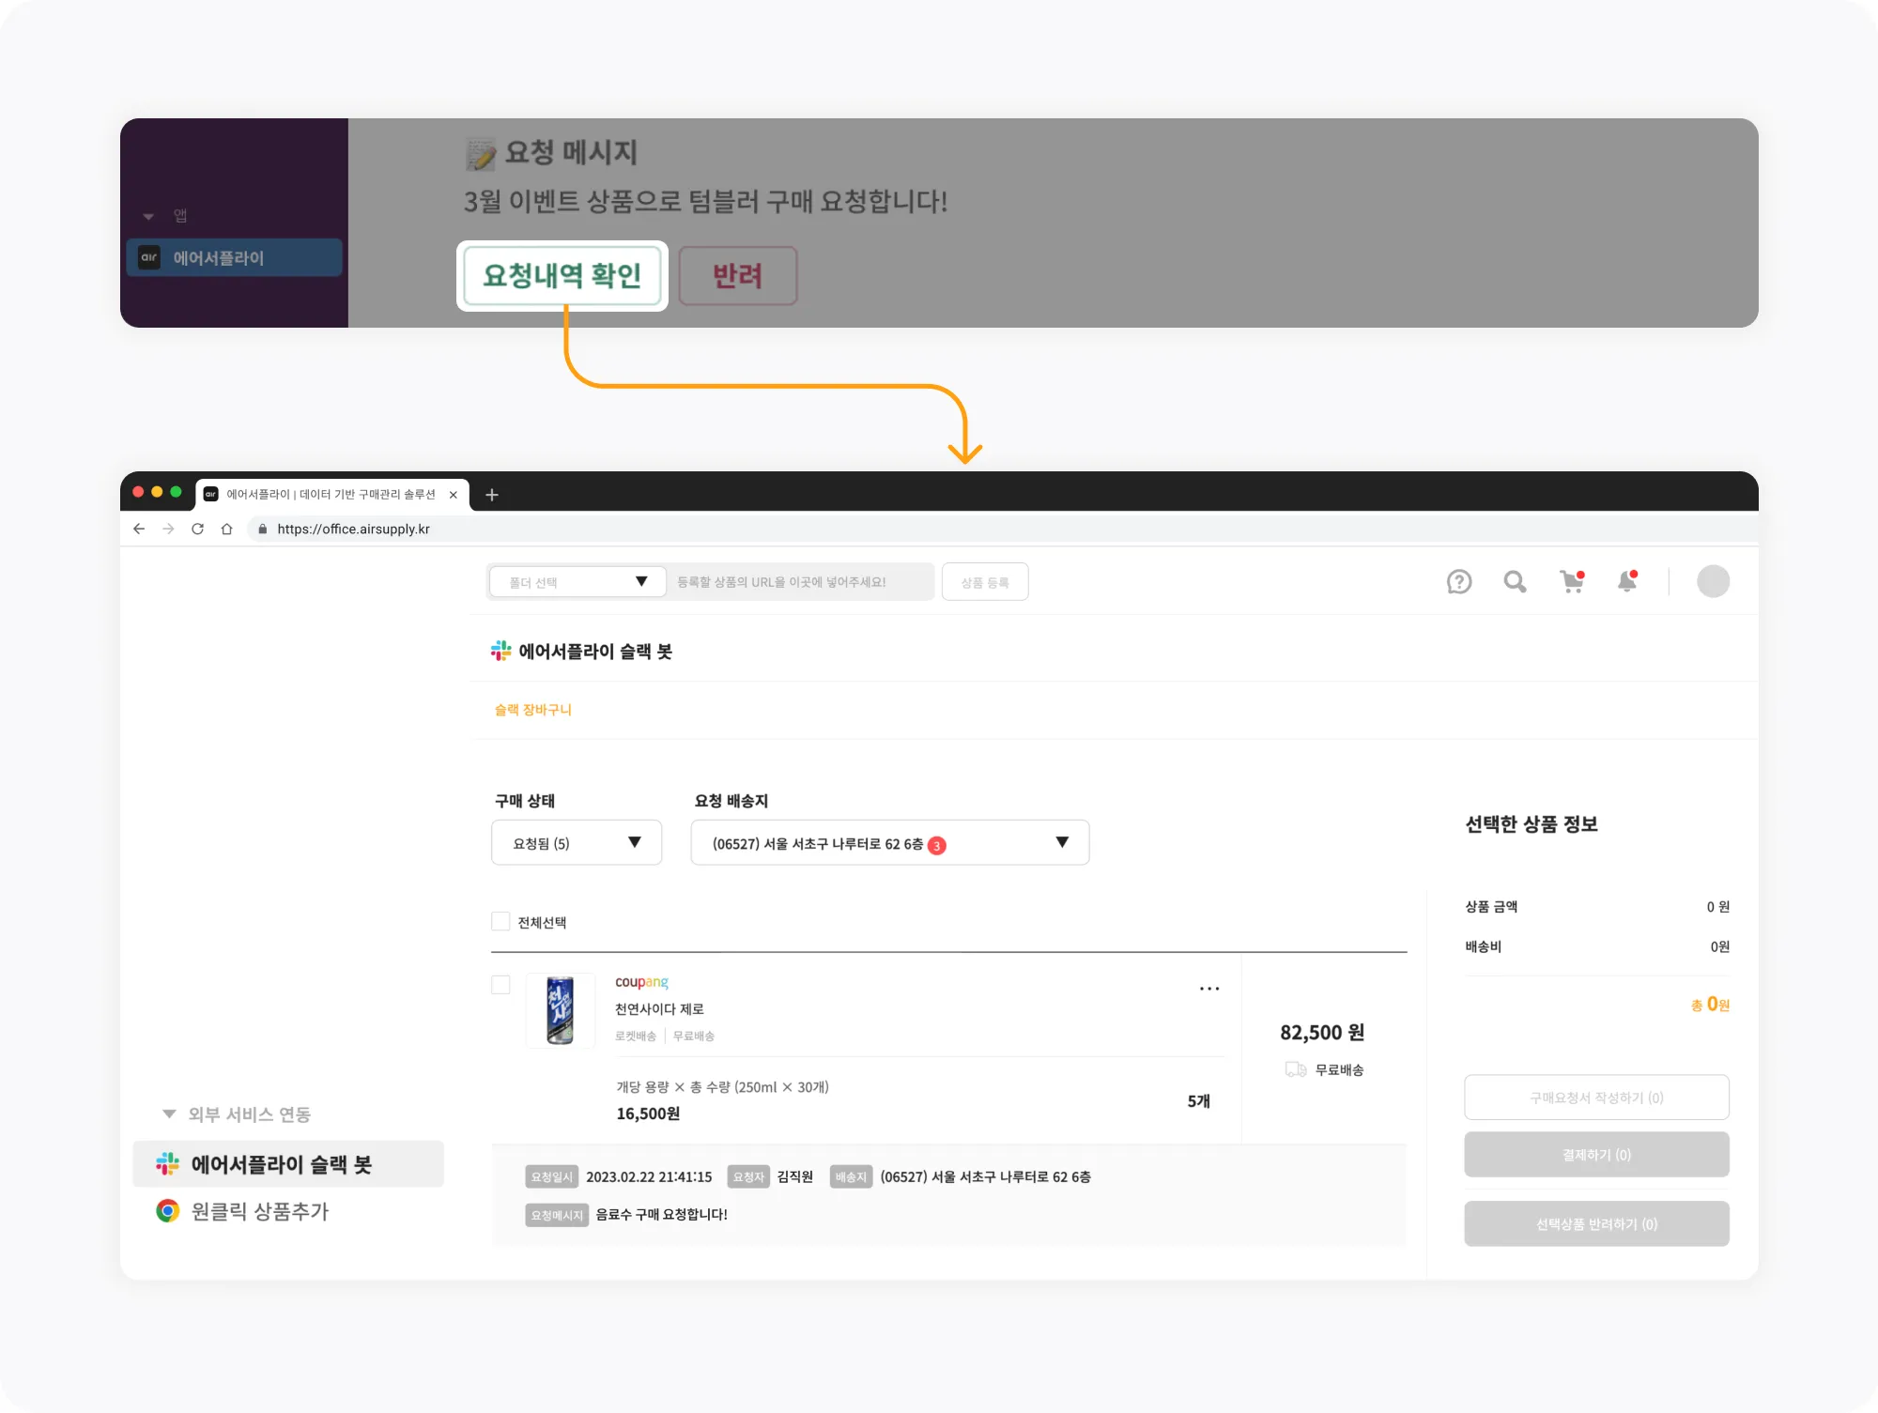Screen dimensions: 1878x1413
Task: Open the shopping cart icon
Action: tap(1571, 582)
